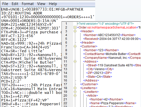Collapse the Customer element on line 7
Viewport: 141px width, 107px height.
(x=75, y=46)
